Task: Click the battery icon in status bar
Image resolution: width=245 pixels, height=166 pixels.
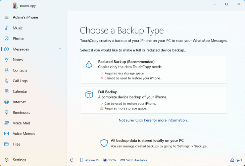Action: pyautogui.click(x=105, y=160)
